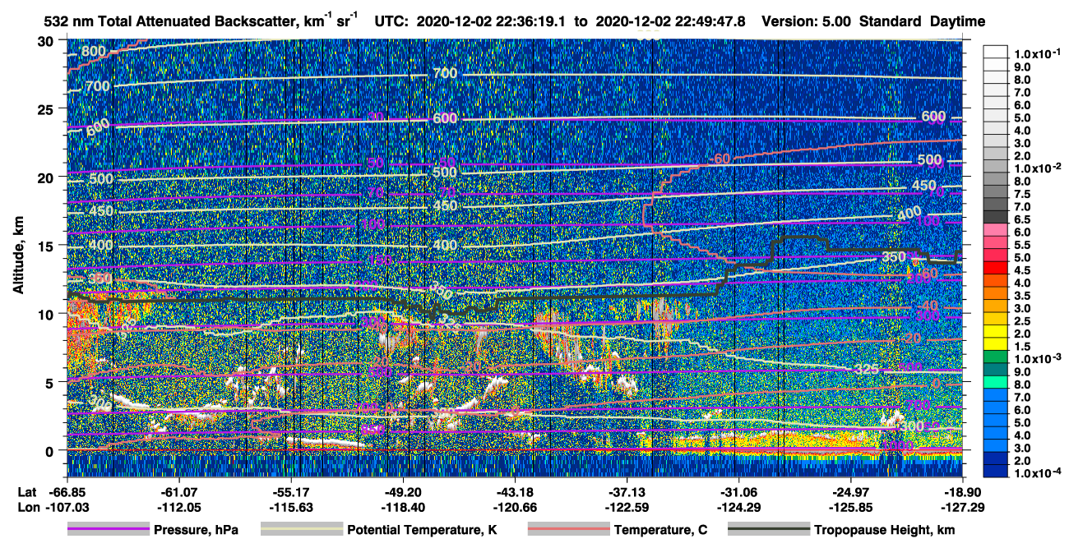Image resolution: width=1069 pixels, height=548 pixels.
Task: Click the longitude value -120.66
Action: [x=516, y=507]
